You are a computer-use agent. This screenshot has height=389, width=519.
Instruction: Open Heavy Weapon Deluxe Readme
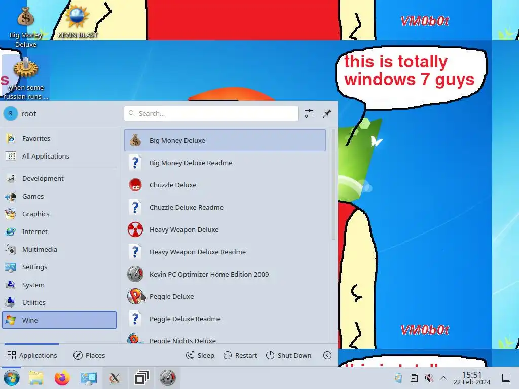[x=225, y=252]
